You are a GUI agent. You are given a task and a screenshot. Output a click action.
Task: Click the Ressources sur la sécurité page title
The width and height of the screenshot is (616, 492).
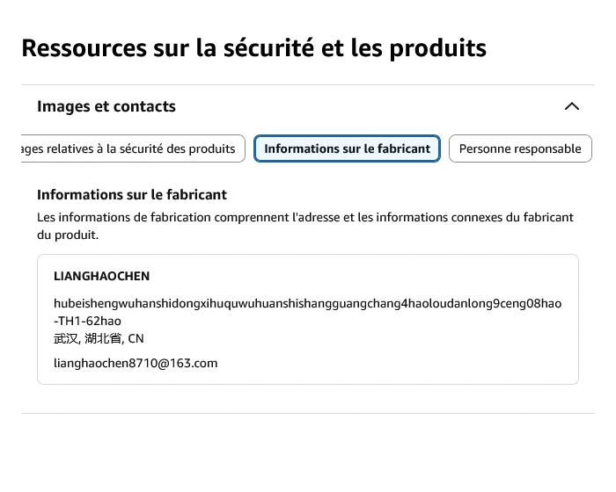click(x=253, y=47)
